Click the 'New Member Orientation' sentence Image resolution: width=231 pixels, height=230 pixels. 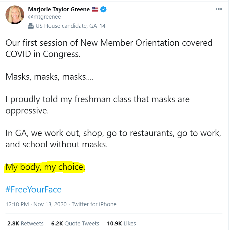109,49
